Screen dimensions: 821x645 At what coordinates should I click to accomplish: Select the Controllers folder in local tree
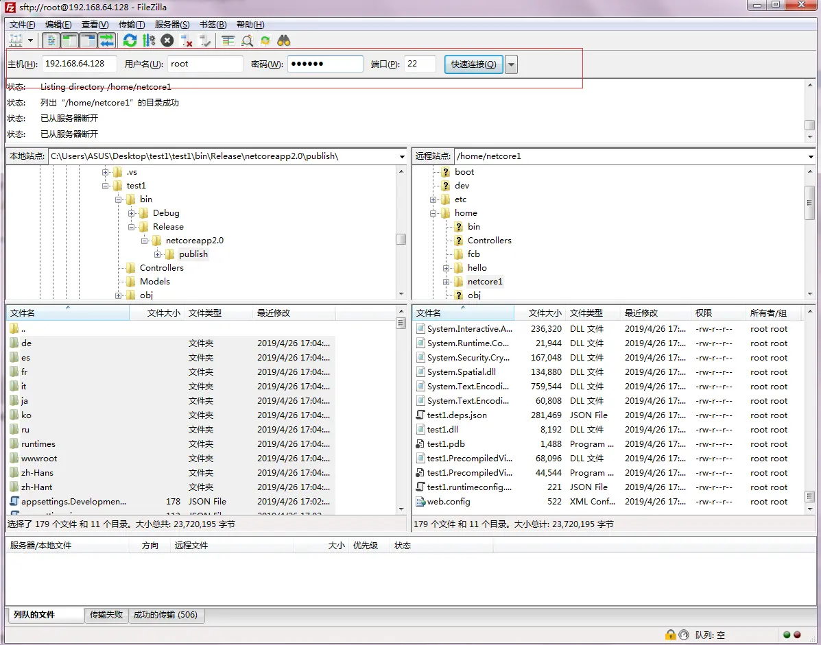click(161, 268)
